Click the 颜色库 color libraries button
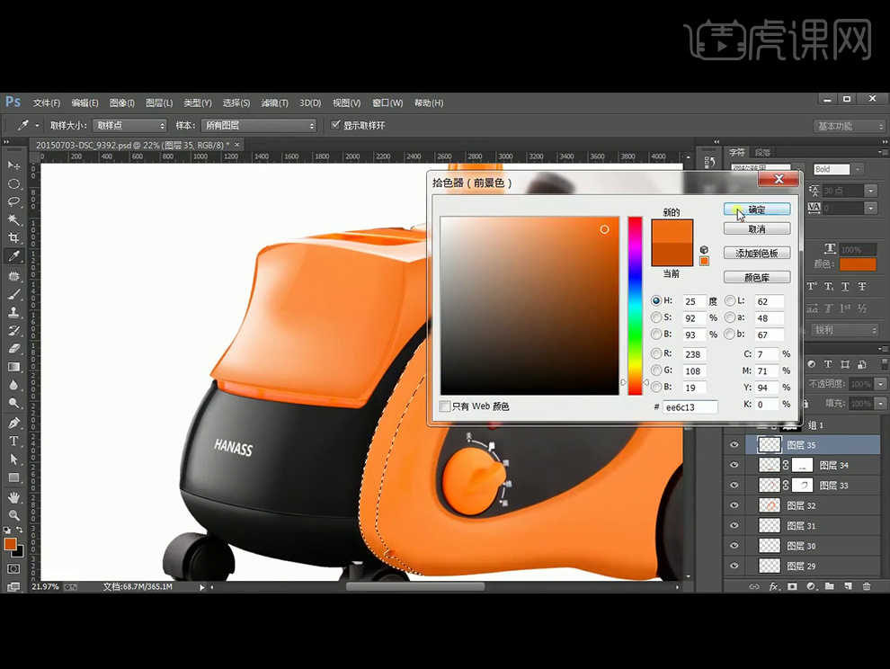The image size is (890, 669). click(x=757, y=278)
